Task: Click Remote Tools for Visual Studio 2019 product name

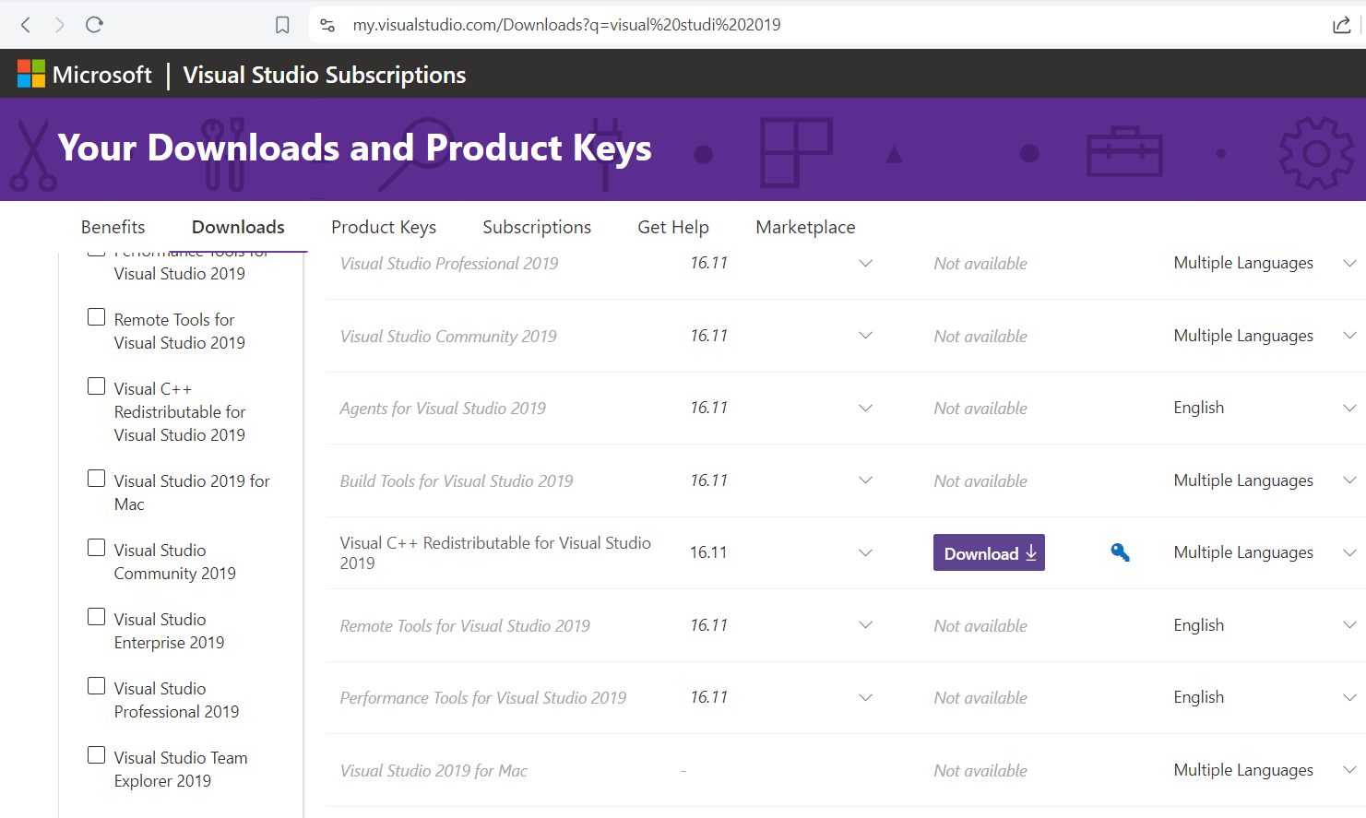Action: 465,626
